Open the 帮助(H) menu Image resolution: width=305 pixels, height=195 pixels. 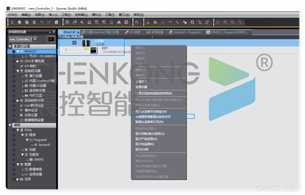[139, 15]
